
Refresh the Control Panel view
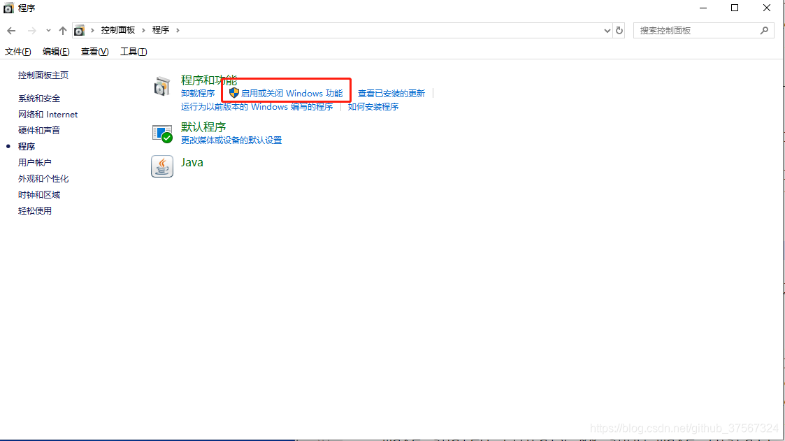point(619,31)
